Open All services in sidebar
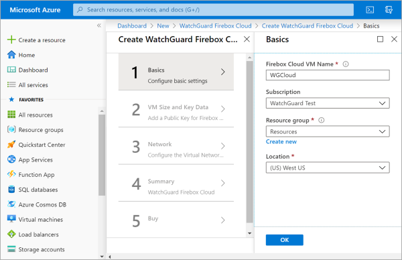The height and width of the screenshot is (260, 402). (x=33, y=85)
